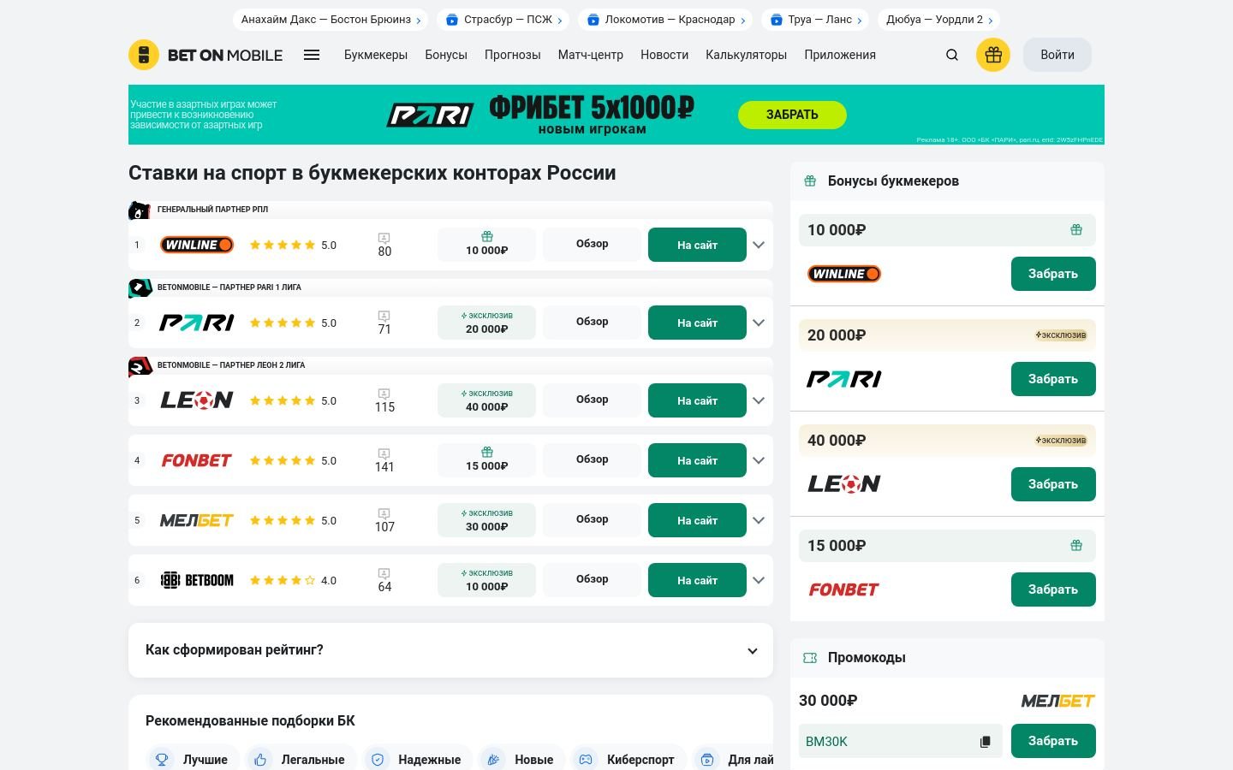Open reviews count 115 for Leon
The width and height of the screenshot is (1233, 770).
click(x=384, y=400)
